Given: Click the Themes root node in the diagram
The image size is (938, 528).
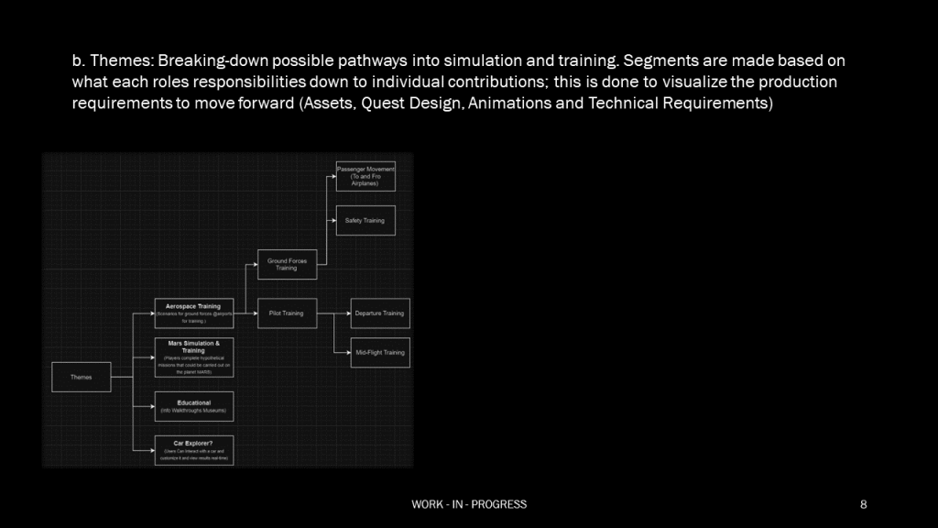Looking at the screenshot, I should tap(82, 377).
